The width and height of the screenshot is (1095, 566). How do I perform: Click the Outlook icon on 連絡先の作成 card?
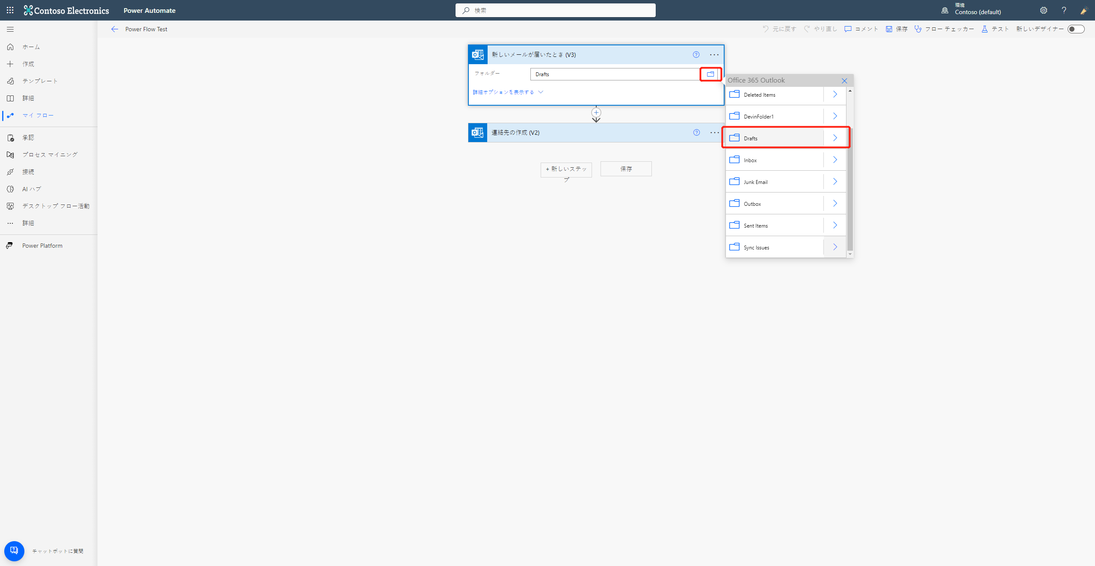478,133
